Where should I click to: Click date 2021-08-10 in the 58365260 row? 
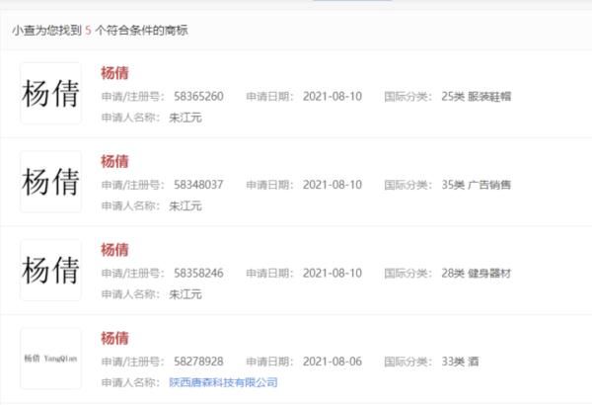[333, 97]
